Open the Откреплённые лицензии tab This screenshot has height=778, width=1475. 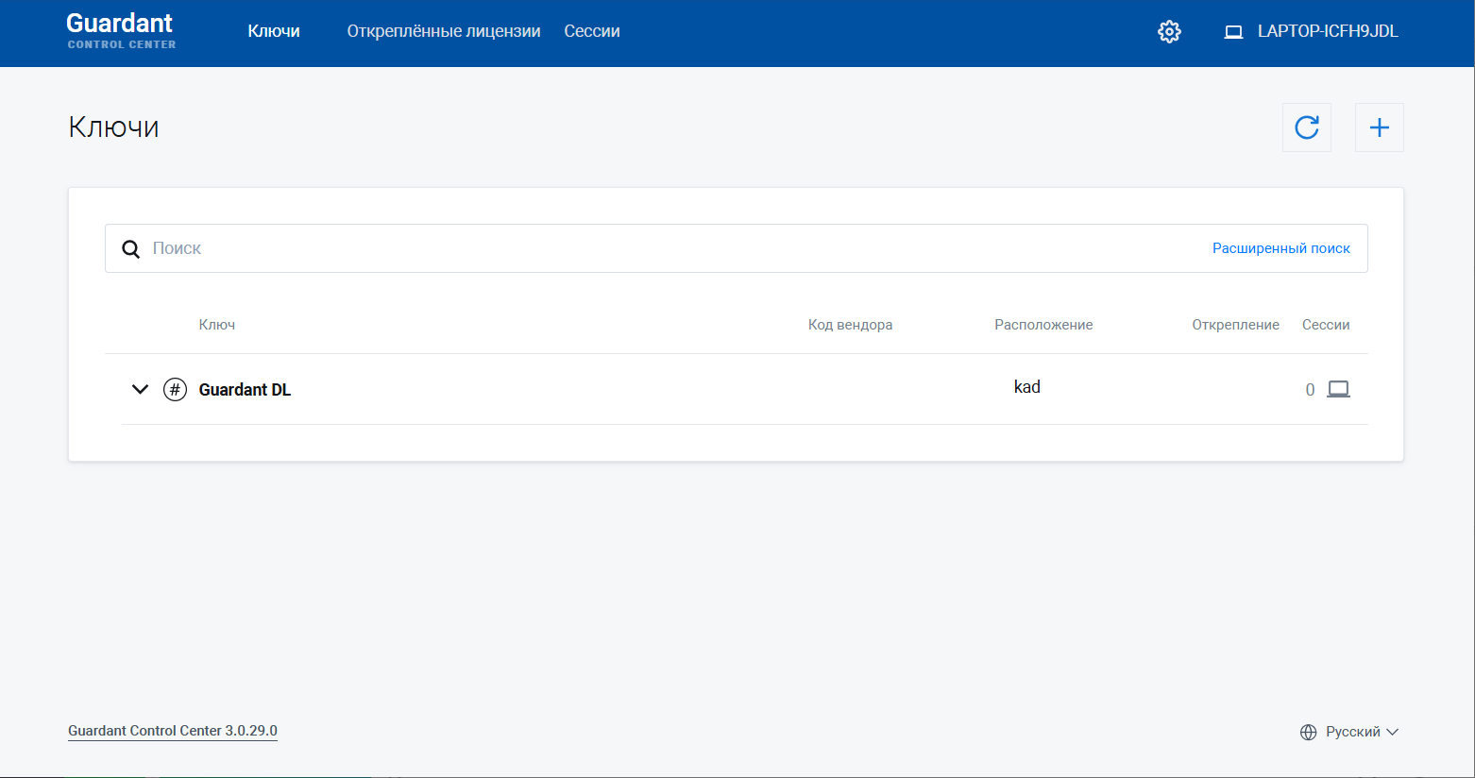coord(443,31)
